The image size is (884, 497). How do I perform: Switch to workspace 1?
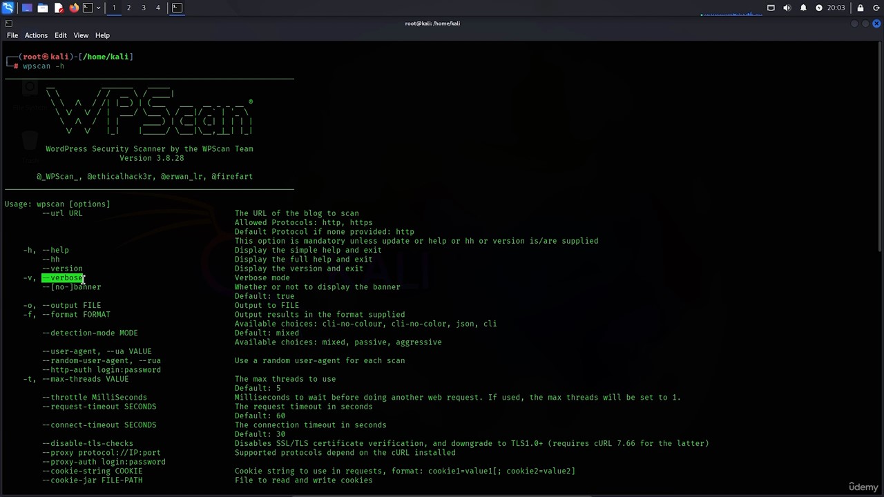pos(114,8)
